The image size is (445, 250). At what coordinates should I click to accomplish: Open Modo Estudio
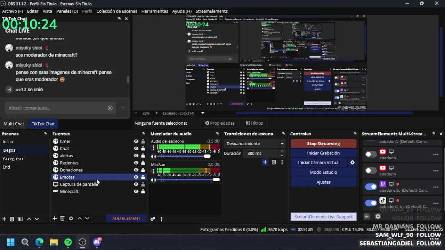(323, 172)
